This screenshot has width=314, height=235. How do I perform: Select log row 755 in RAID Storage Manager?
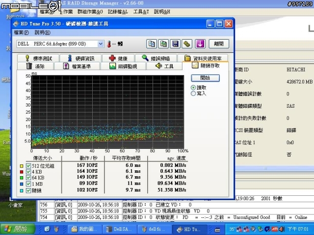coord(176,211)
